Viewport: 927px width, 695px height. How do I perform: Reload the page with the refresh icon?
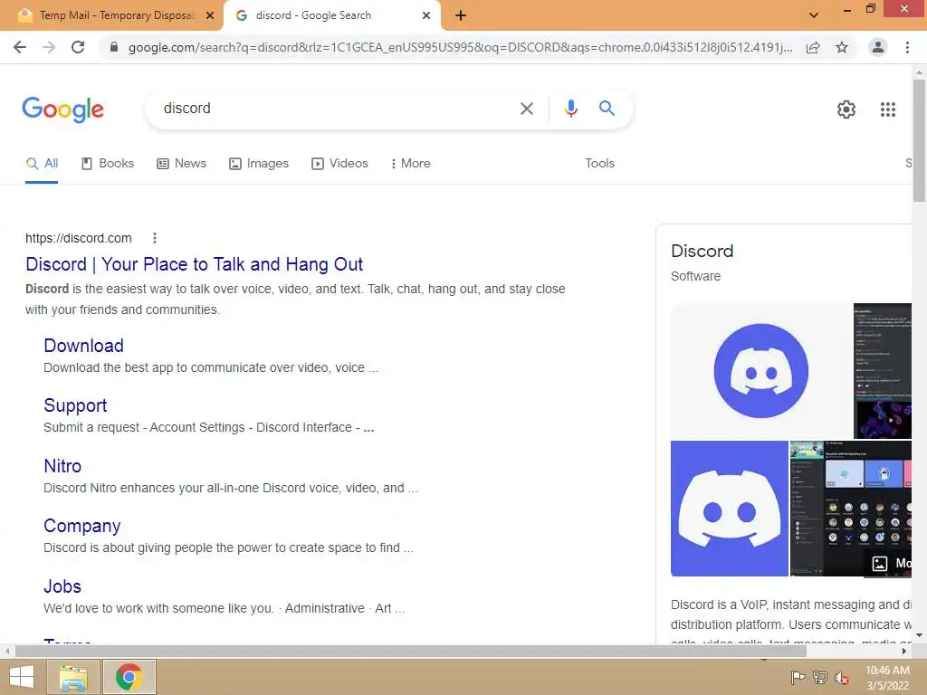78,47
